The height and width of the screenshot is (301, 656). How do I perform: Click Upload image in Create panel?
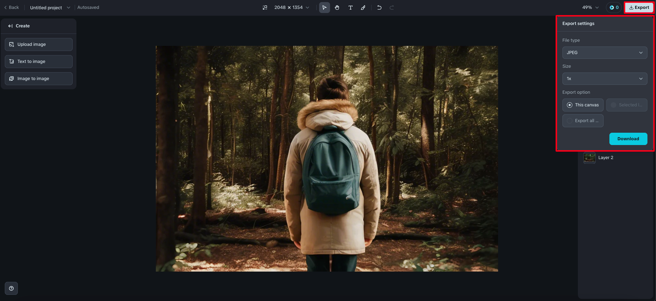pos(39,44)
